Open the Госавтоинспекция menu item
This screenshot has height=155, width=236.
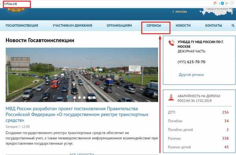(22, 26)
